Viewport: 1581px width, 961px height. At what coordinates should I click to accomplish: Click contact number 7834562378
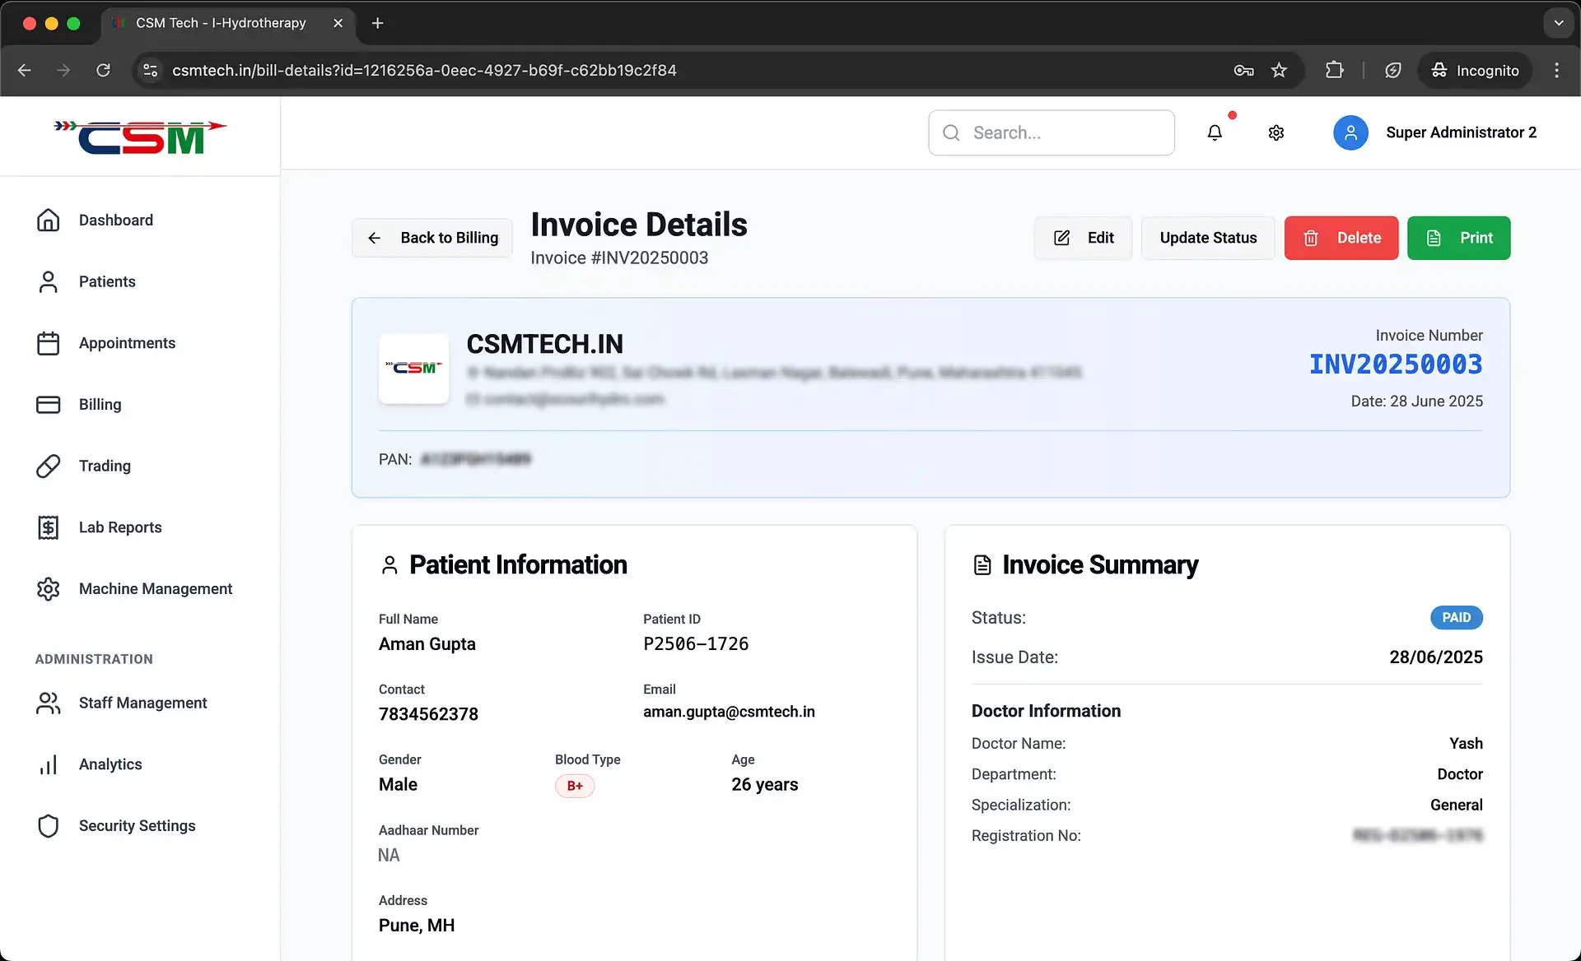click(x=428, y=714)
